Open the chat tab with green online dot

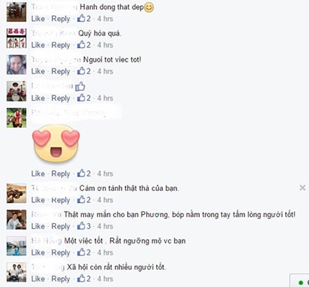point(300,281)
